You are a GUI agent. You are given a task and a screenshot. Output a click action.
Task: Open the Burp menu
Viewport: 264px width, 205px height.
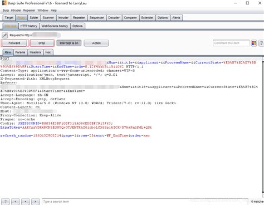[6, 11]
